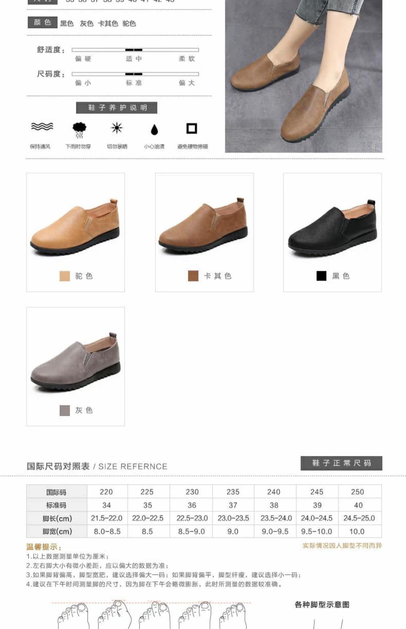Click size 38 in the 标准码 row
Image resolution: width=406 pixels, height=629 pixels.
coord(274,505)
